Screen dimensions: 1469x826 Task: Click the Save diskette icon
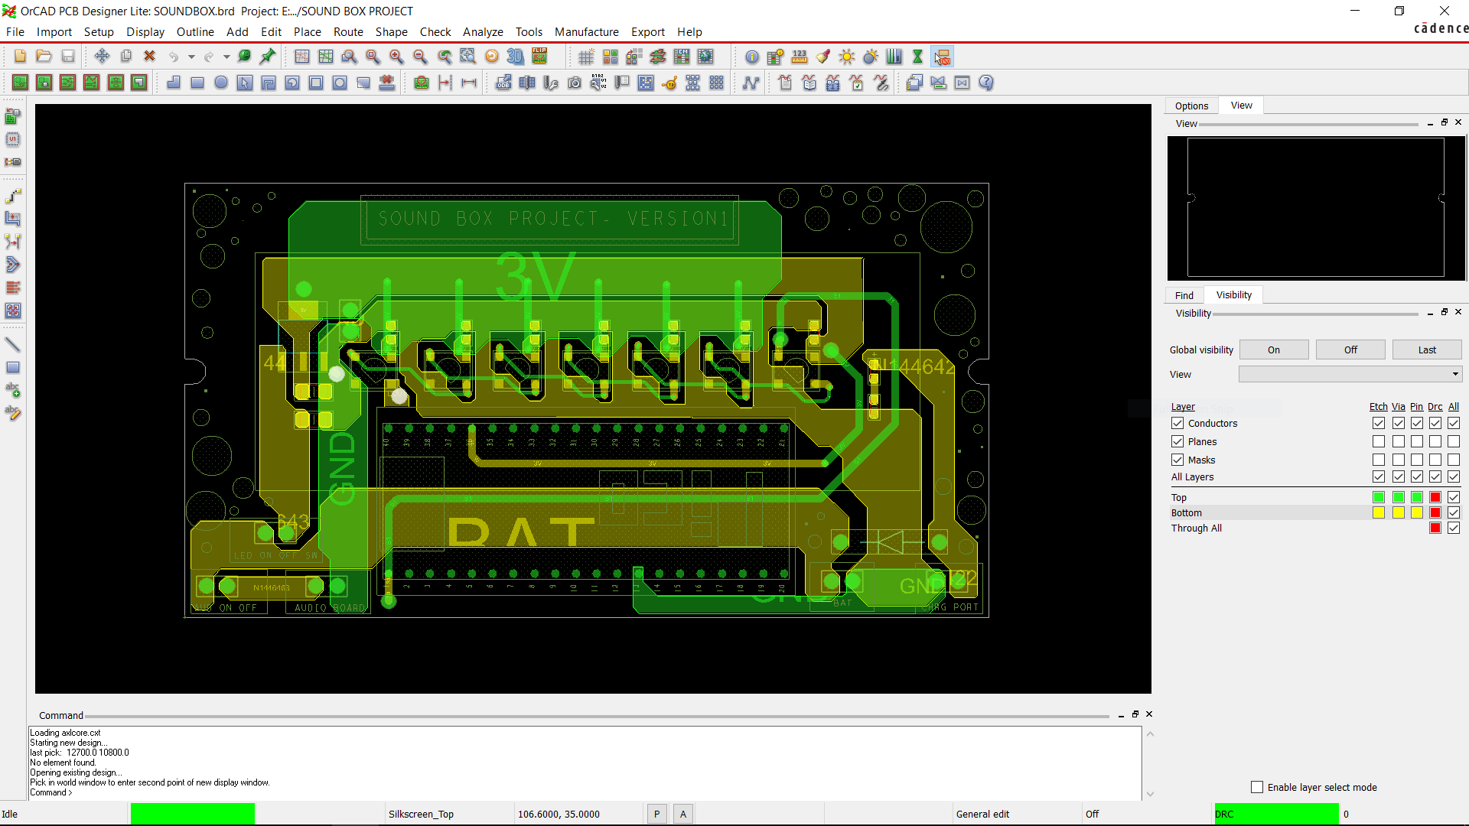[67, 57]
